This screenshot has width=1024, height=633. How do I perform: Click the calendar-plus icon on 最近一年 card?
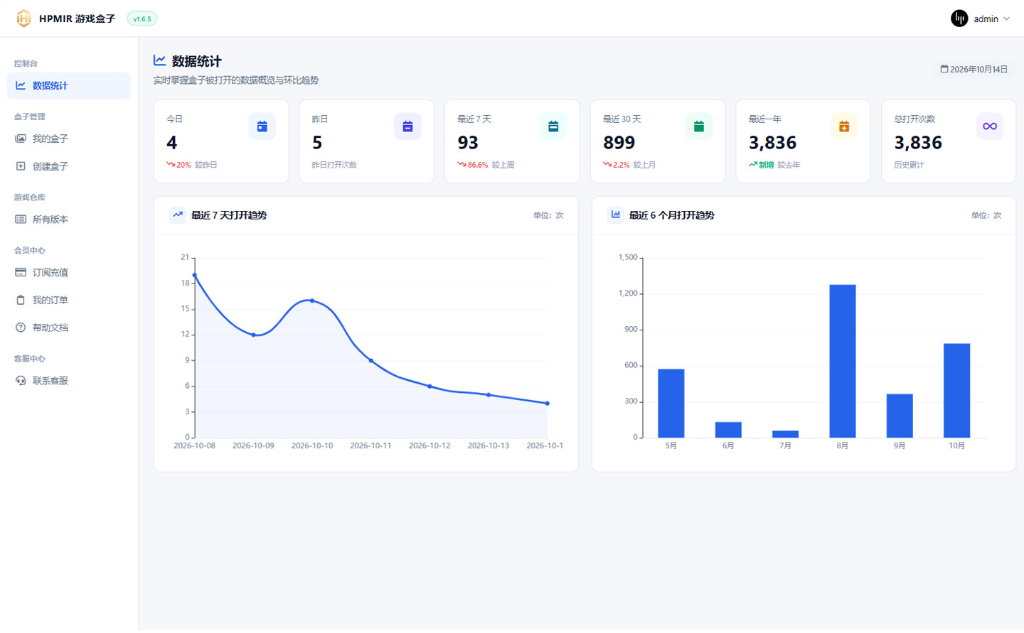(x=844, y=126)
